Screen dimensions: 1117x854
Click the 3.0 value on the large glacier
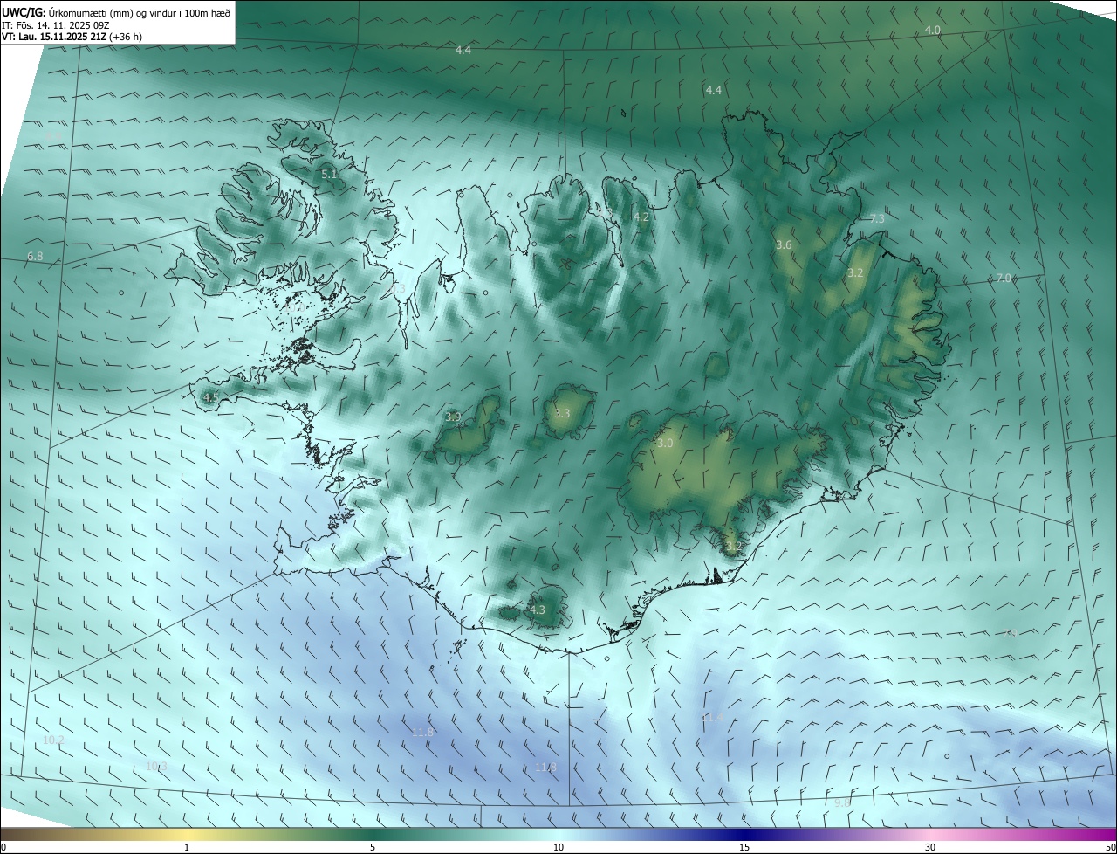[665, 444]
